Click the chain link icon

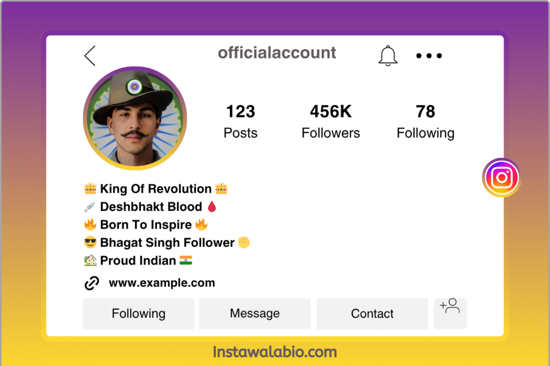coord(92,283)
